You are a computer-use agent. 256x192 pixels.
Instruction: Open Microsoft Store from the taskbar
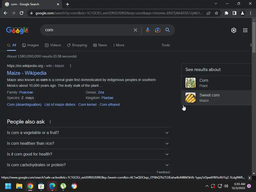click(x=41, y=186)
